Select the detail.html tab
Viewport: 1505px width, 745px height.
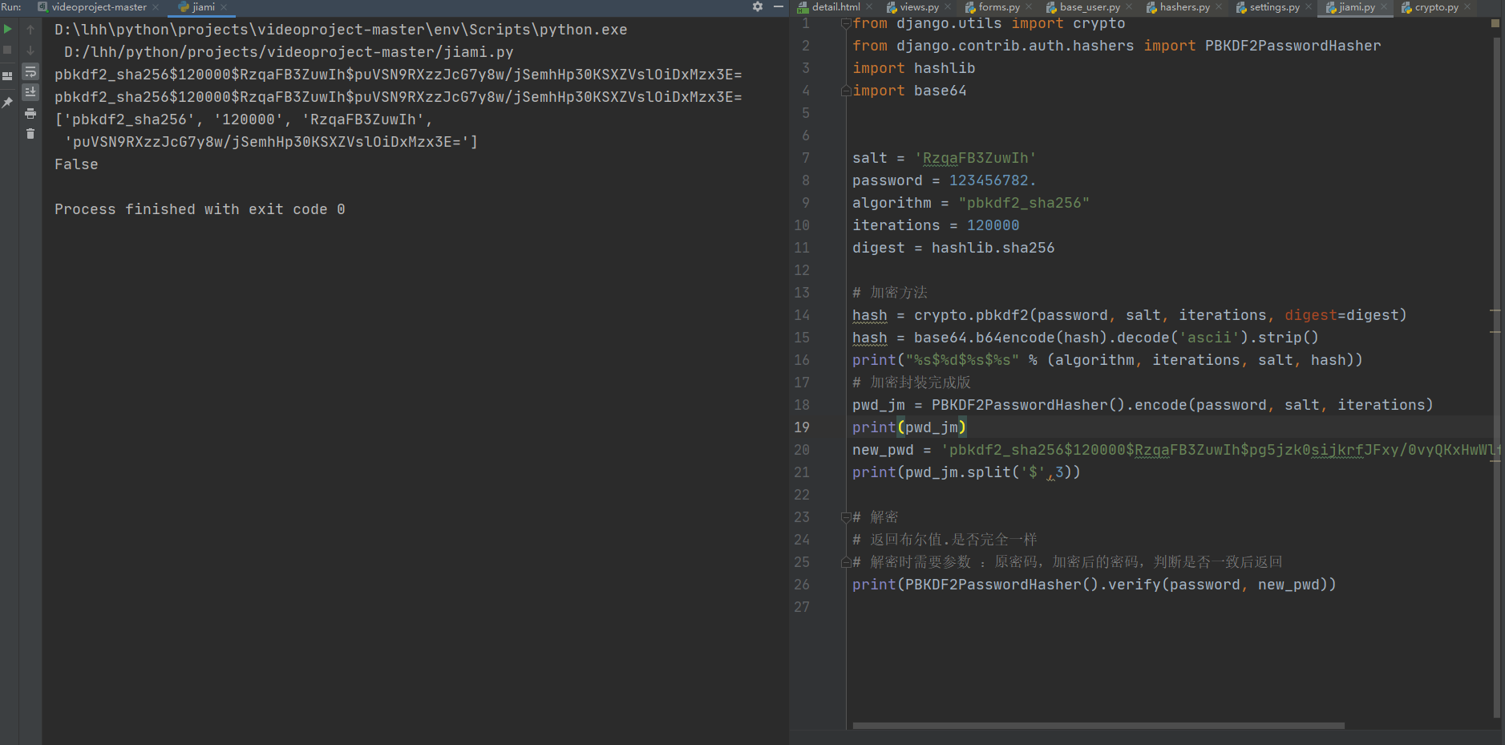[835, 7]
